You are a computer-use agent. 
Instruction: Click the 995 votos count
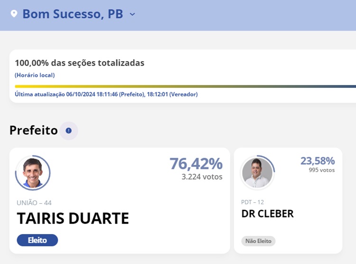pos(321,170)
